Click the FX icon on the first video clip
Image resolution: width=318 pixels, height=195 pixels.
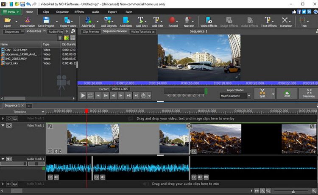click(50, 151)
